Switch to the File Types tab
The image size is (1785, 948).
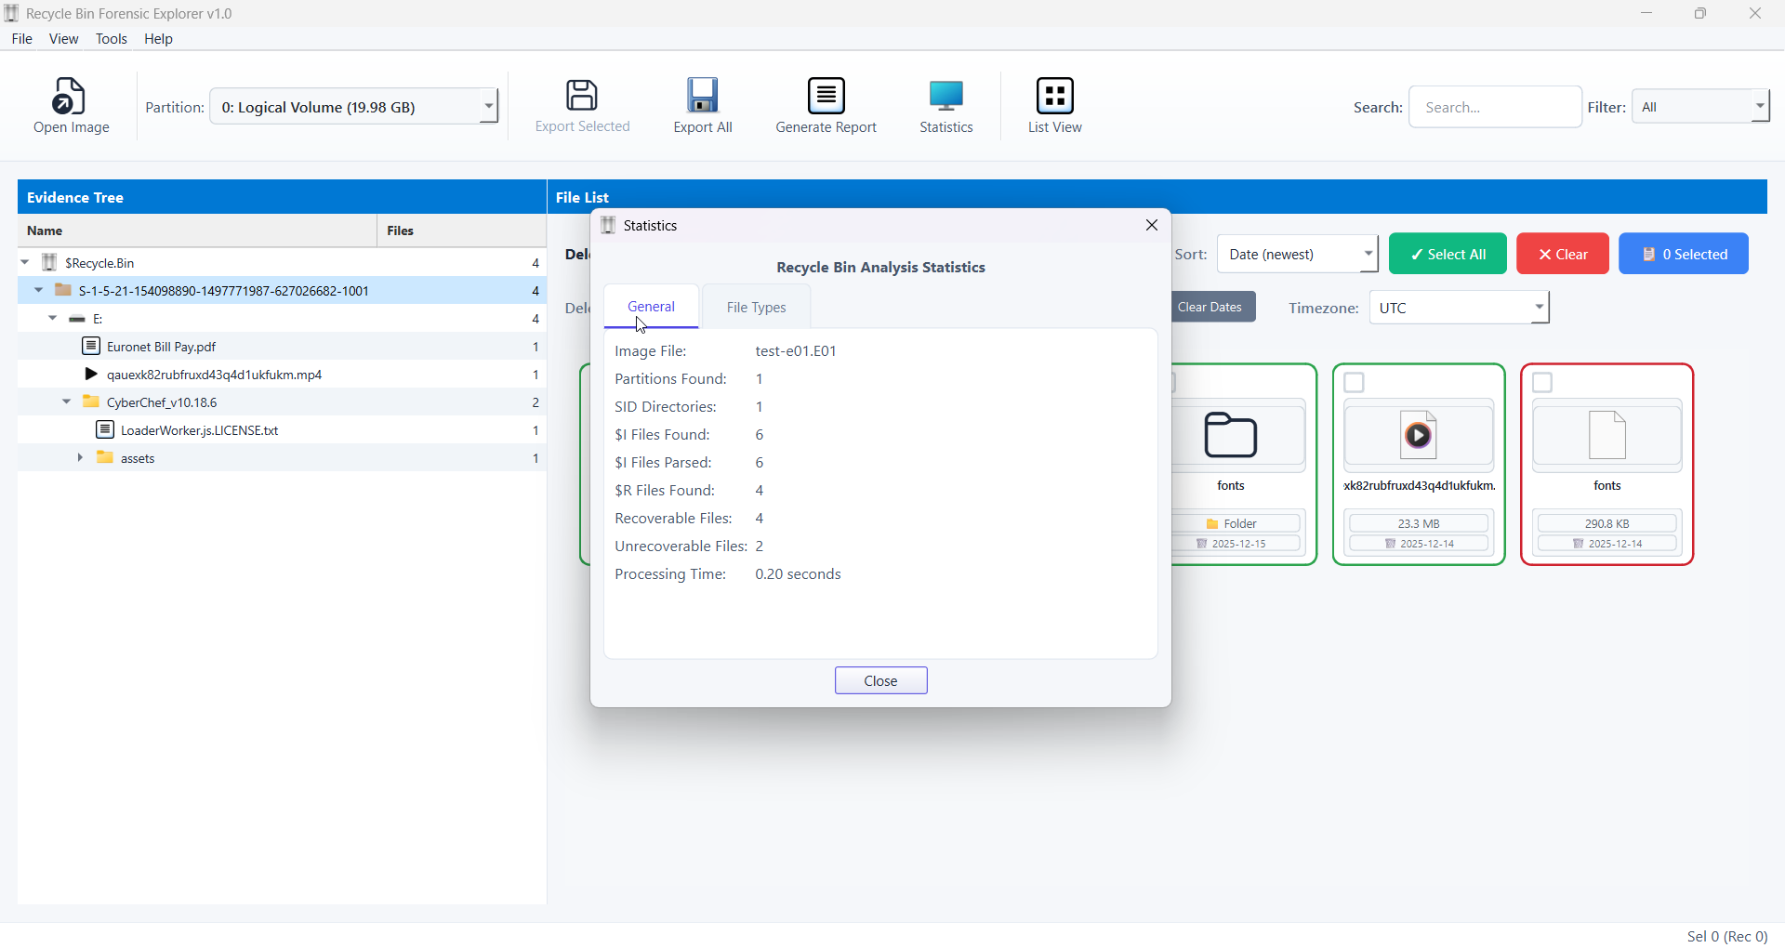pyautogui.click(x=756, y=308)
